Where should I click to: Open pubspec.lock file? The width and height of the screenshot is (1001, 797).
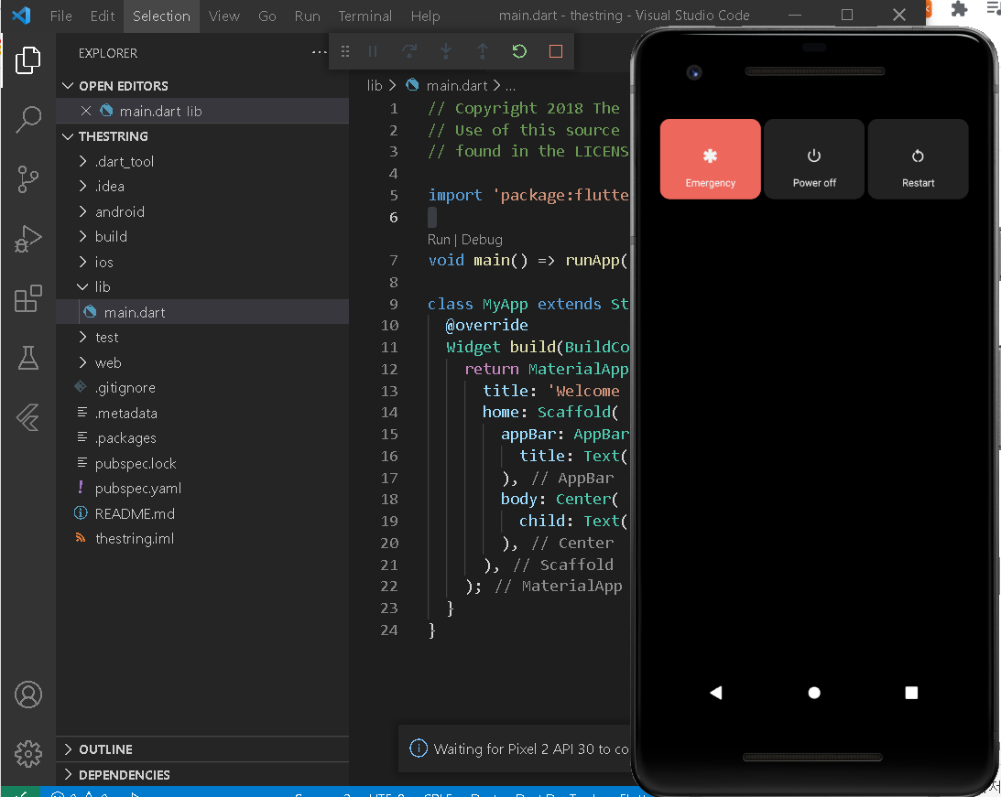click(x=202, y=464)
